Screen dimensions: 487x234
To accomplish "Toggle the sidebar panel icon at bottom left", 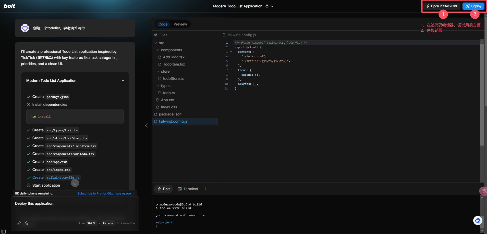I will (4, 231).
